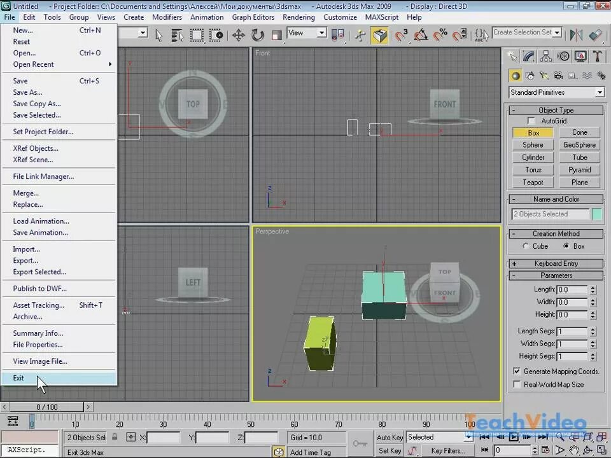This screenshot has height=458, width=611.
Task: Select the Cameras category icon
Action: pyautogui.click(x=558, y=76)
